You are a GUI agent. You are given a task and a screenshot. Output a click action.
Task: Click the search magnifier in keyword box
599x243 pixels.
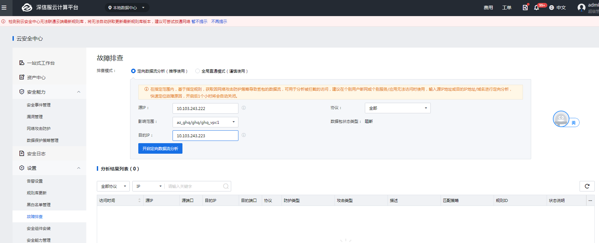226,186
